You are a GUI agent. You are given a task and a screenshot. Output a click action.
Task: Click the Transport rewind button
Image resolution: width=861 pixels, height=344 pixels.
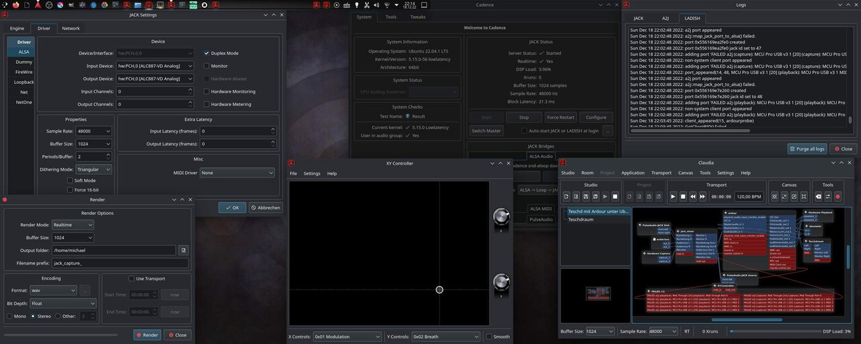tap(693, 197)
